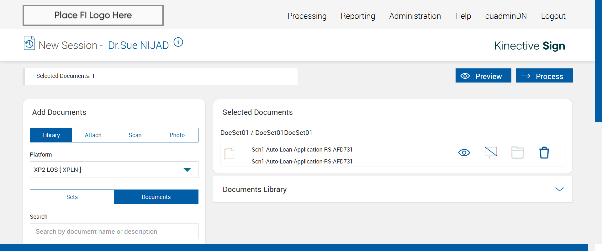Image resolution: width=602 pixels, height=251 pixels.
Task: Click the session history icon beside New Session
Action: (29, 43)
